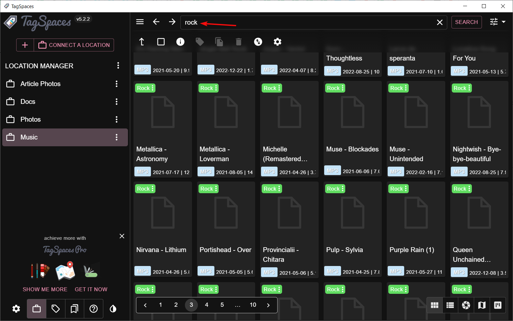This screenshot has width=513, height=321.
Task: Click Show Me More link
Action: coord(45,289)
